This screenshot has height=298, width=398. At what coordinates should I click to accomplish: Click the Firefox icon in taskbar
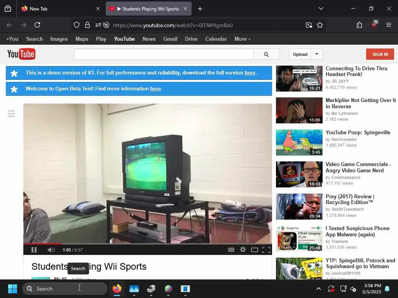[117, 289]
